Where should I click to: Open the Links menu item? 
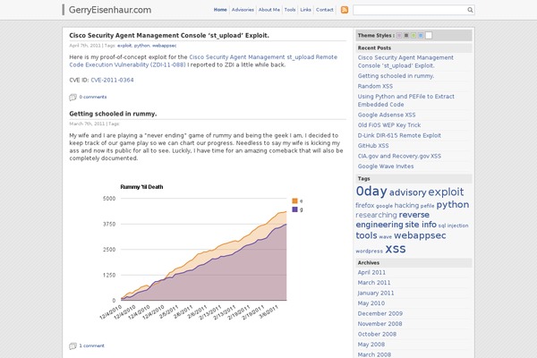pos(306,10)
